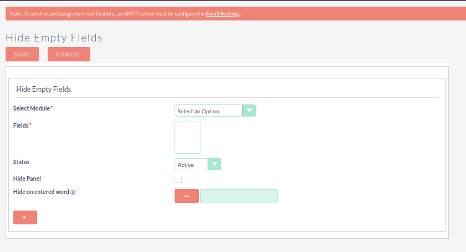Screen dimensions: 466x252
Task: Click inside the Fields list box
Action: click(x=188, y=138)
